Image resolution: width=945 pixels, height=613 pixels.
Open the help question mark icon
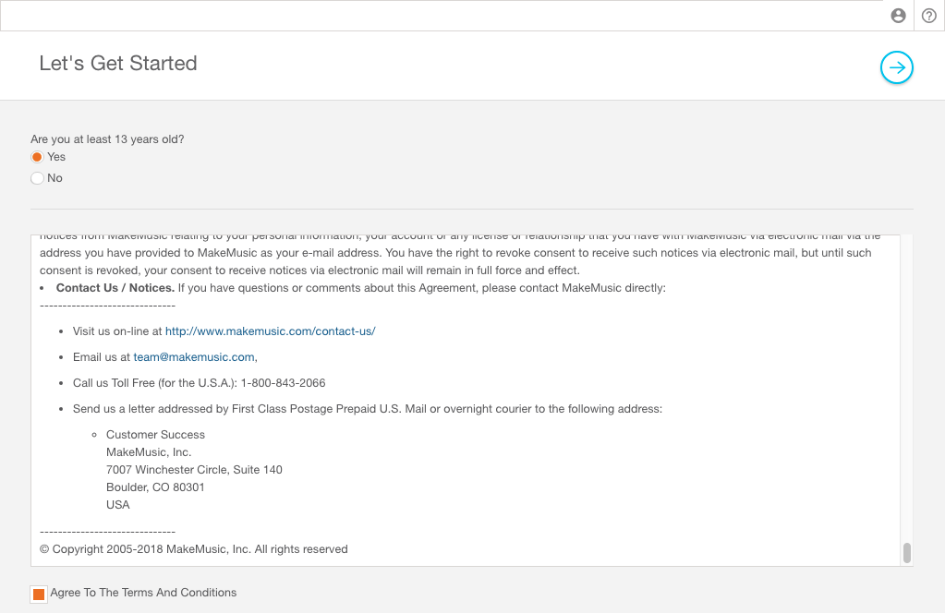(929, 16)
